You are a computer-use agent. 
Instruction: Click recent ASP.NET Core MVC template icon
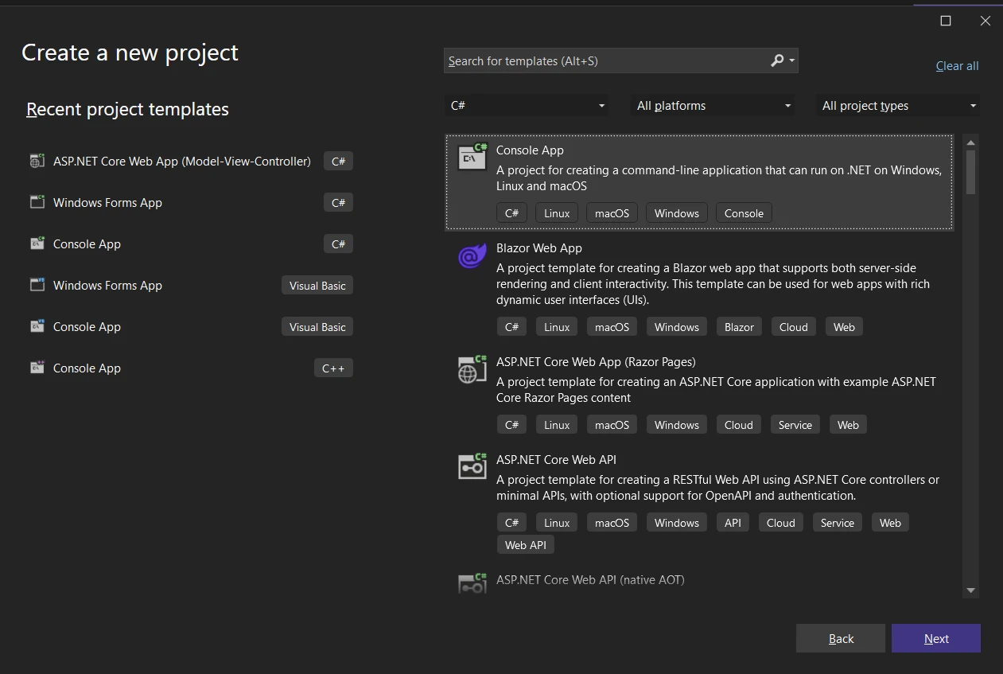point(37,161)
